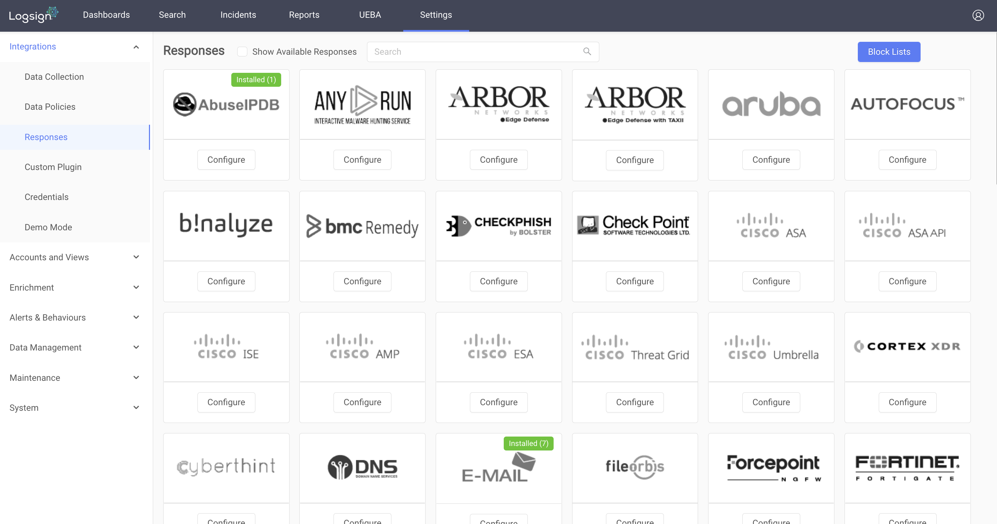This screenshot has height=524, width=997.
Task: Enable Show Available Responses checkbox
Action: [242, 52]
